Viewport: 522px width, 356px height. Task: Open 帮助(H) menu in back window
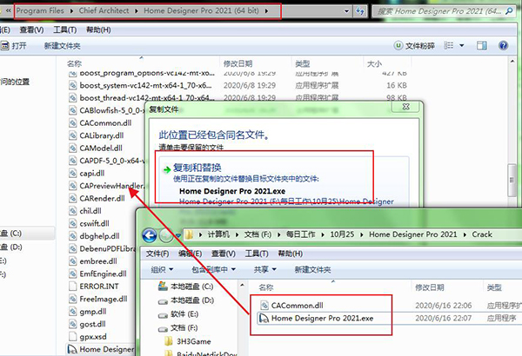tap(98, 30)
